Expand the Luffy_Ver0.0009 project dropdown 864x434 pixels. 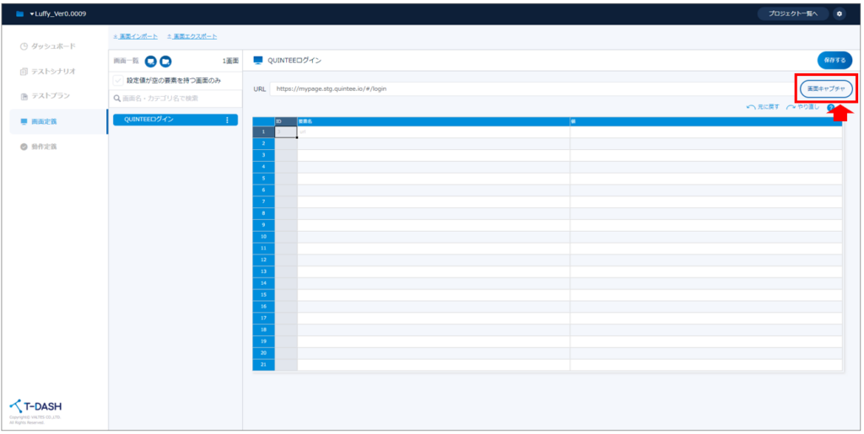coord(57,14)
